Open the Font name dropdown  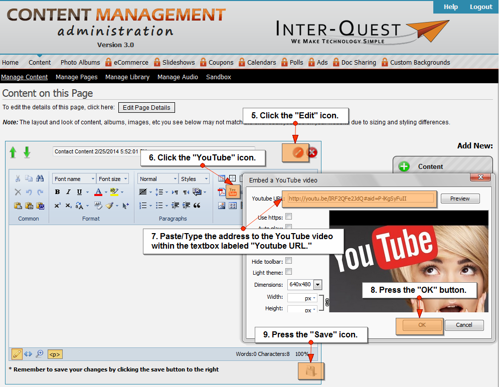click(x=74, y=179)
